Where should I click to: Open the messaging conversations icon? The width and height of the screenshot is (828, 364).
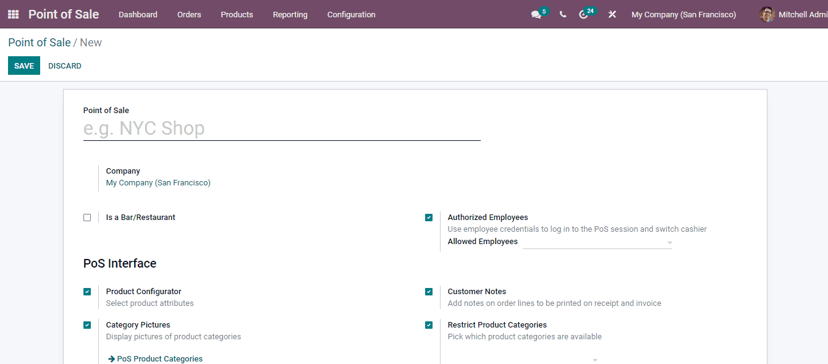click(535, 14)
